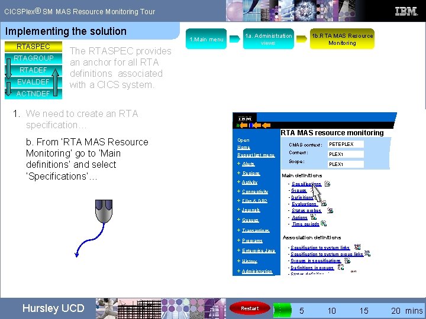This screenshot has width=426, height=319.
Task: Click the icon beside Status probes
Action: (x=330, y=210)
